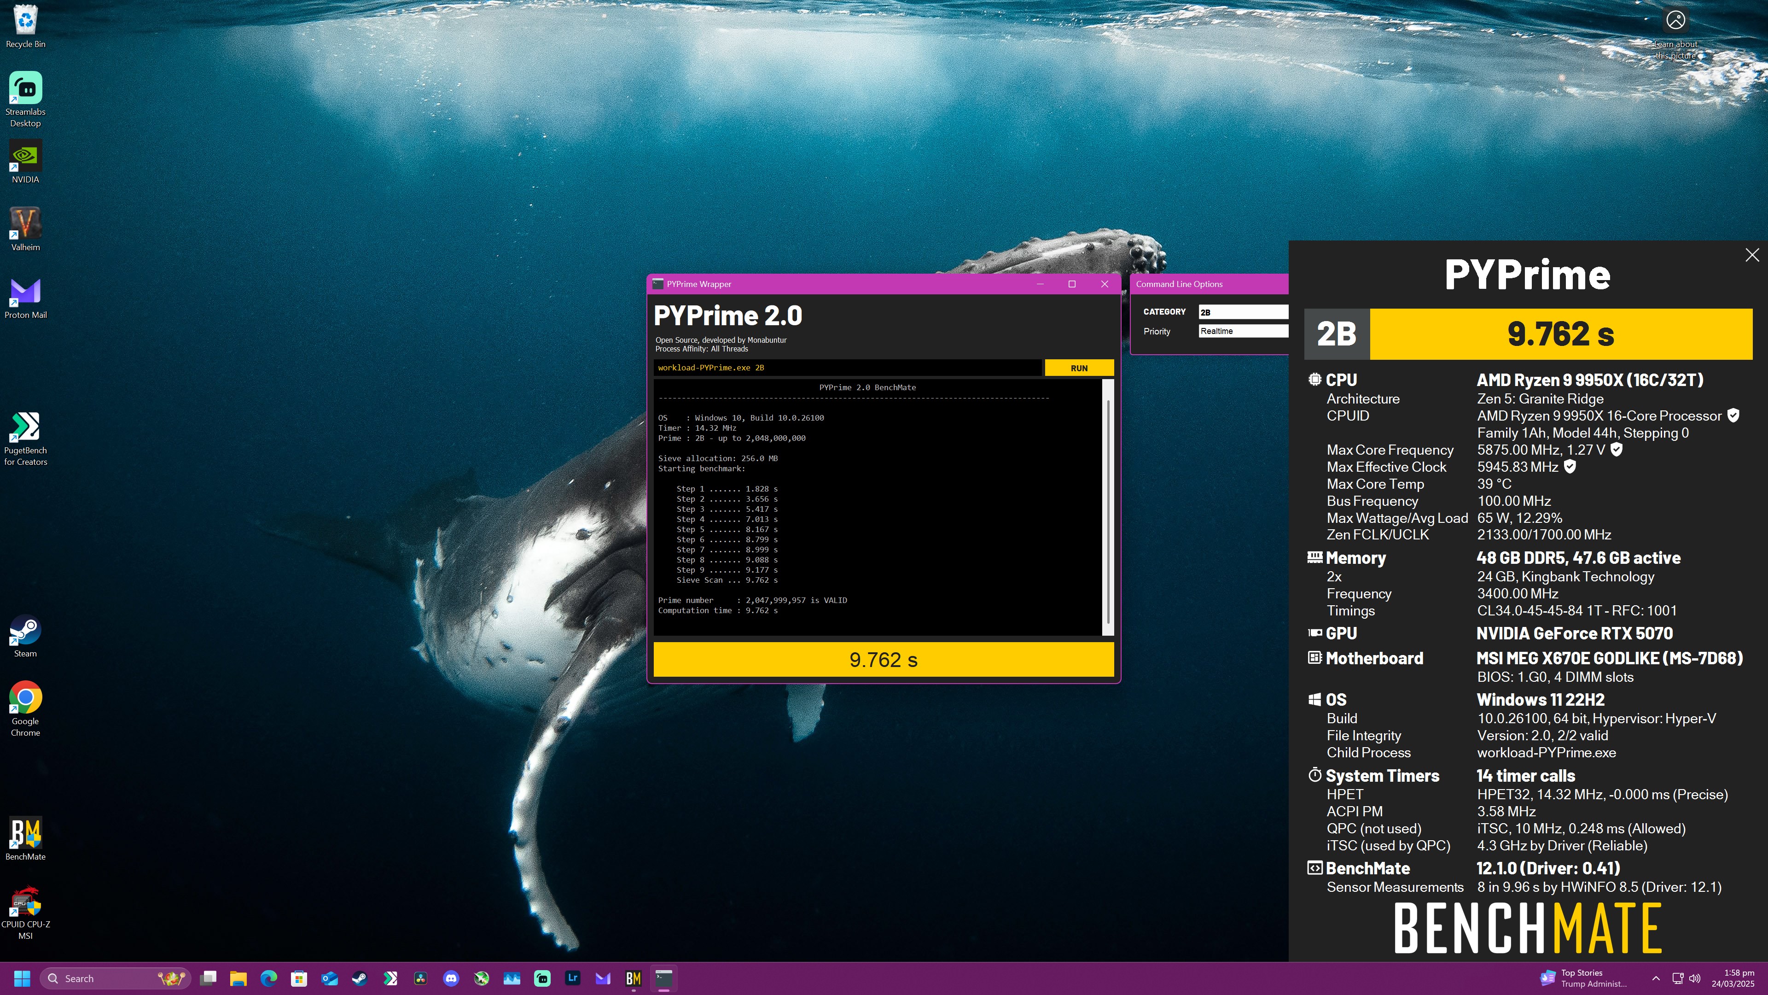The height and width of the screenshot is (995, 1768).
Task: Click the Command Line Options panel title
Action: [1179, 284]
